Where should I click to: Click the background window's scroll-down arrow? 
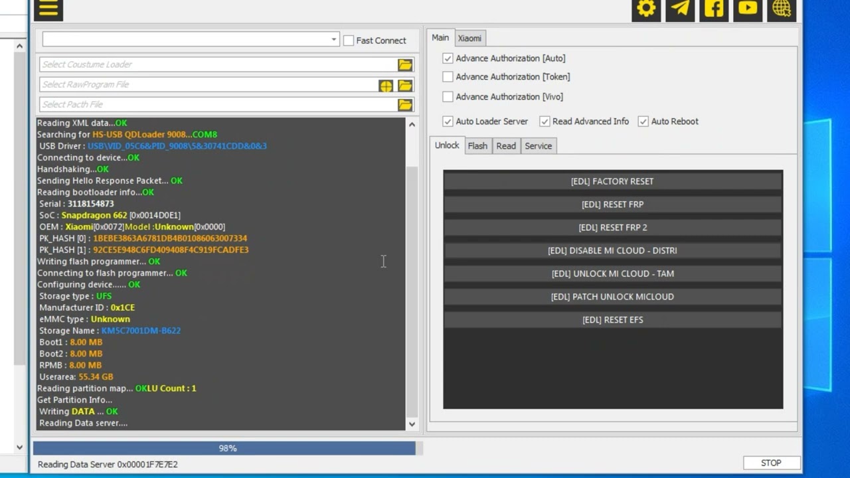click(x=19, y=447)
